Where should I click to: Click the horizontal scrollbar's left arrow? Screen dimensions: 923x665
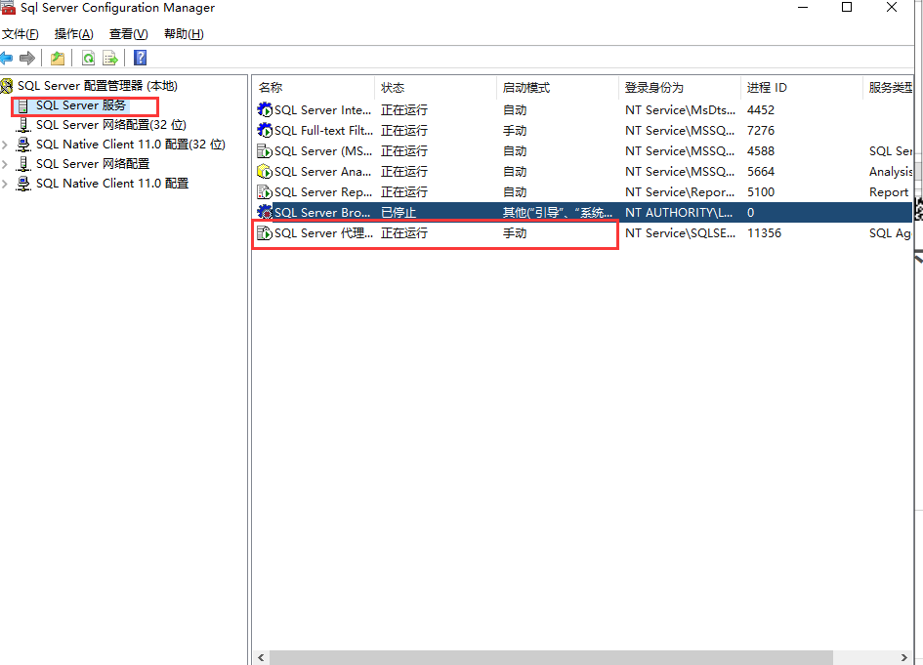260,657
